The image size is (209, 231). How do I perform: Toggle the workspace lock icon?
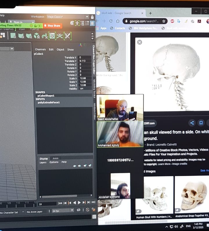[92, 17]
